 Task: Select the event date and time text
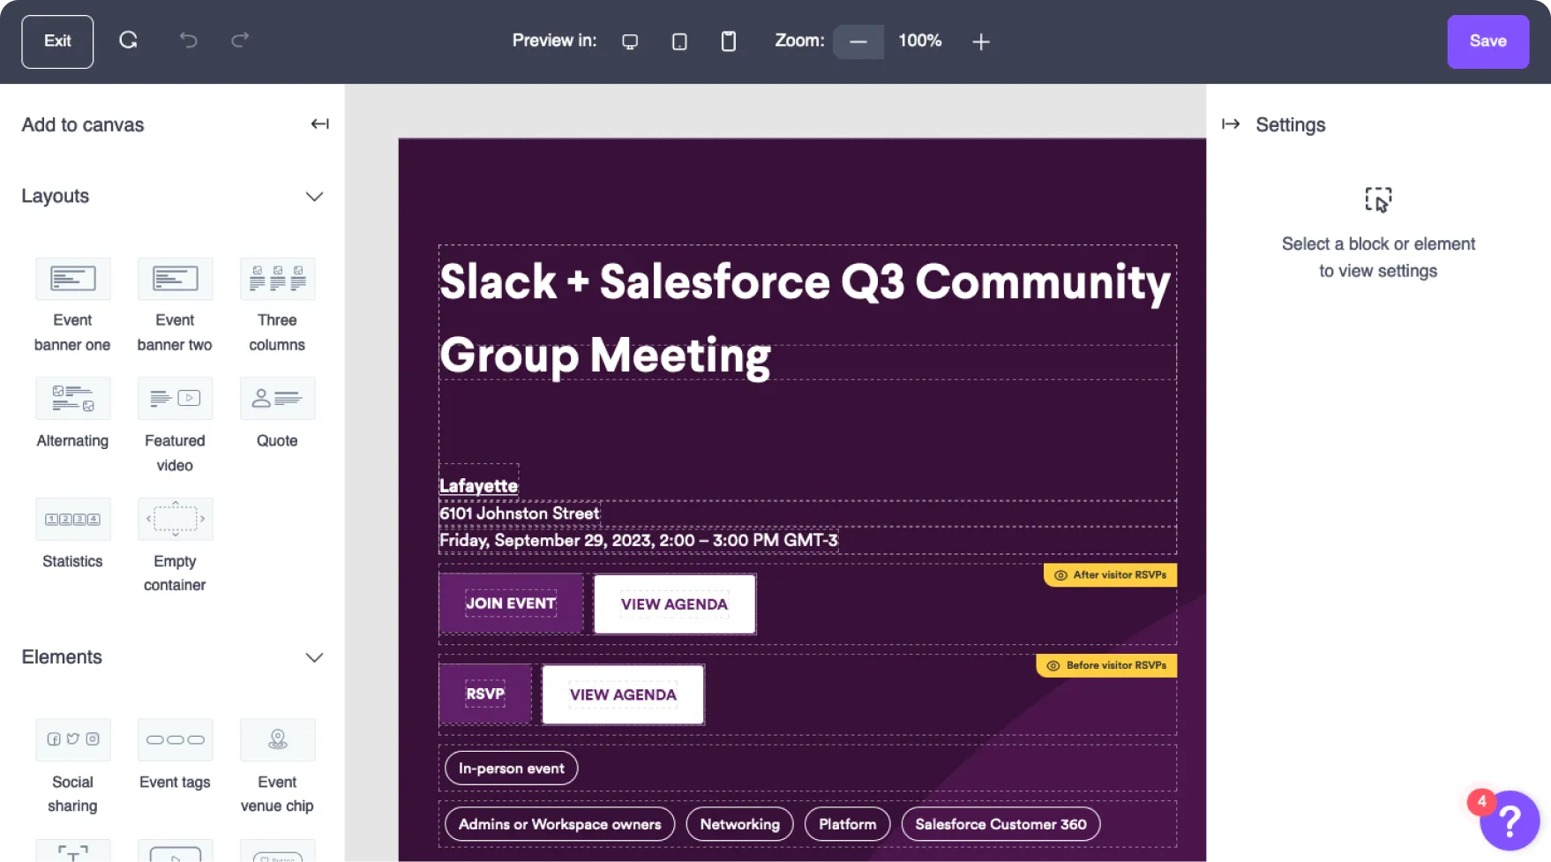pyautogui.click(x=639, y=540)
